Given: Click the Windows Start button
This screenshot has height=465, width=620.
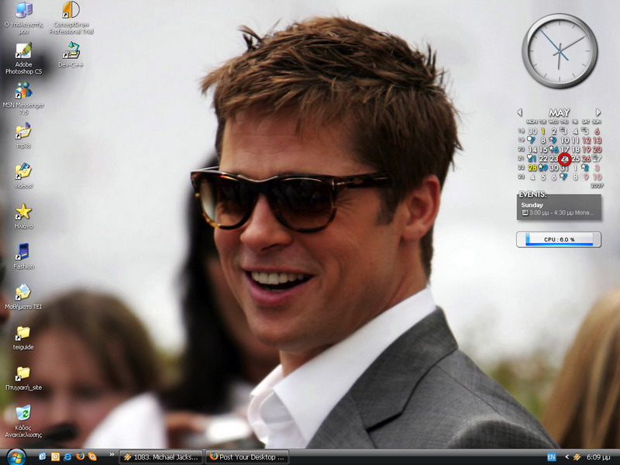Looking at the screenshot, I should point(15,456).
